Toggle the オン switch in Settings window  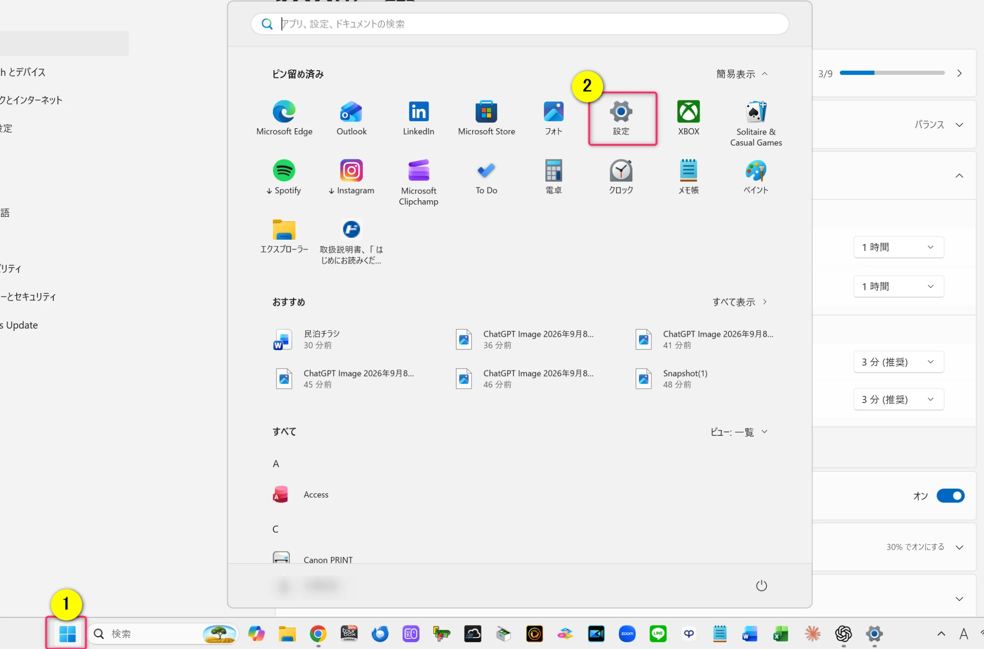(950, 496)
